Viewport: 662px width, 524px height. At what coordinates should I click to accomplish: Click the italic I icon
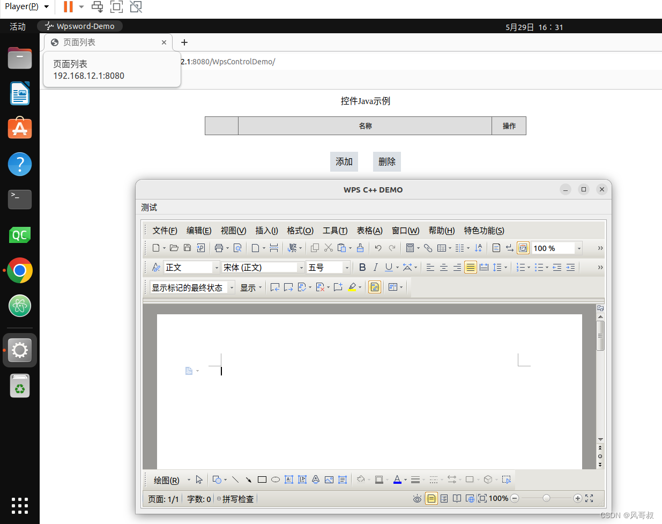pyautogui.click(x=375, y=267)
